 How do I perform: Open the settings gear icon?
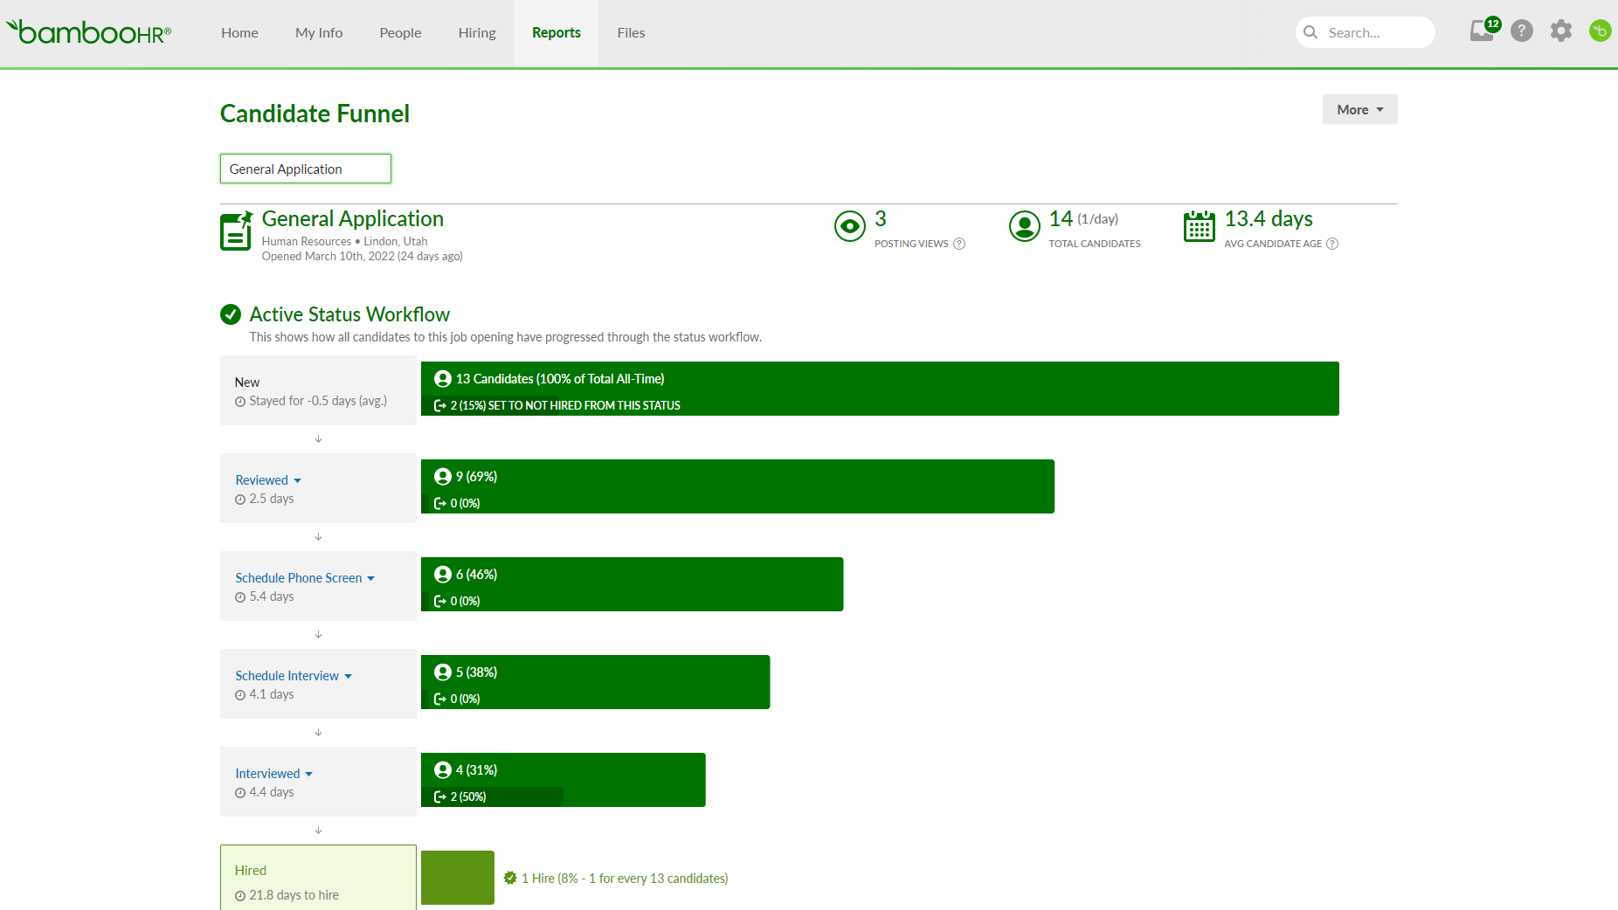(x=1561, y=31)
